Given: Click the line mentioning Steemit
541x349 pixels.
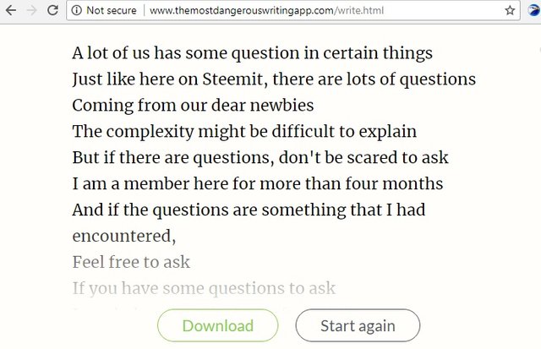Looking at the screenshot, I should click(274, 79).
